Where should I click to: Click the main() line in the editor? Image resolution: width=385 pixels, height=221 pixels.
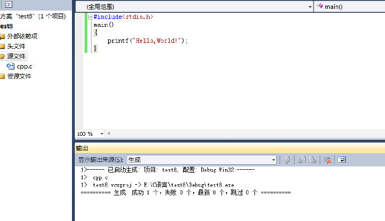pos(104,24)
